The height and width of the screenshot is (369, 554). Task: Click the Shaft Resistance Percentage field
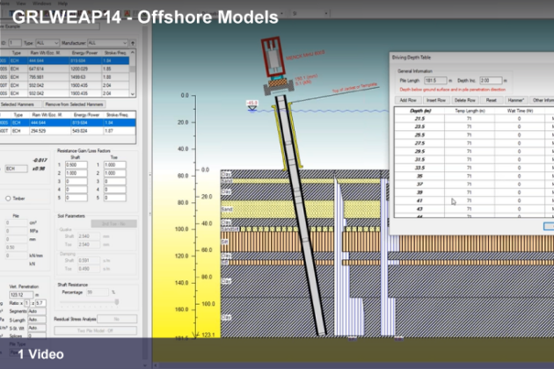(x=98, y=293)
